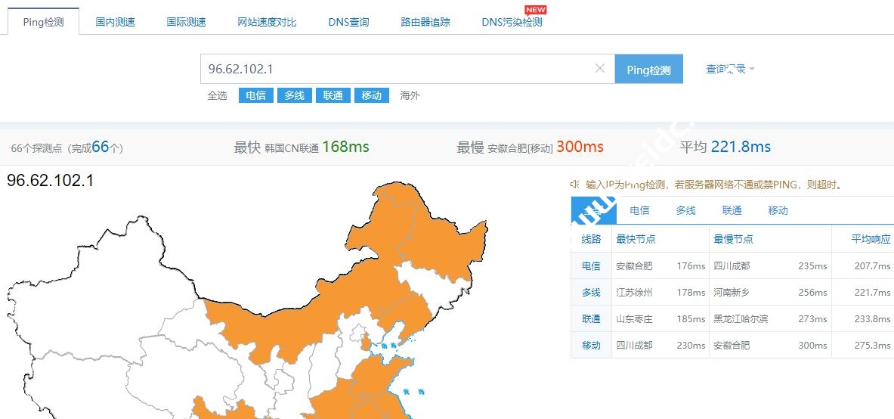The width and height of the screenshot is (894, 419).
Task: Select 全选 to choose all lines
Action: pyautogui.click(x=217, y=95)
